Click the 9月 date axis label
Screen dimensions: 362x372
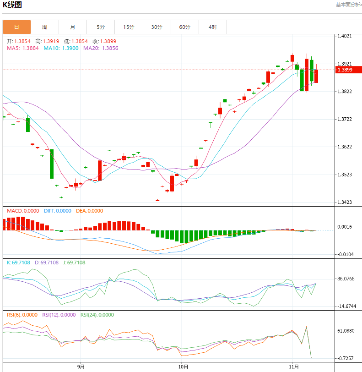click(x=81, y=367)
